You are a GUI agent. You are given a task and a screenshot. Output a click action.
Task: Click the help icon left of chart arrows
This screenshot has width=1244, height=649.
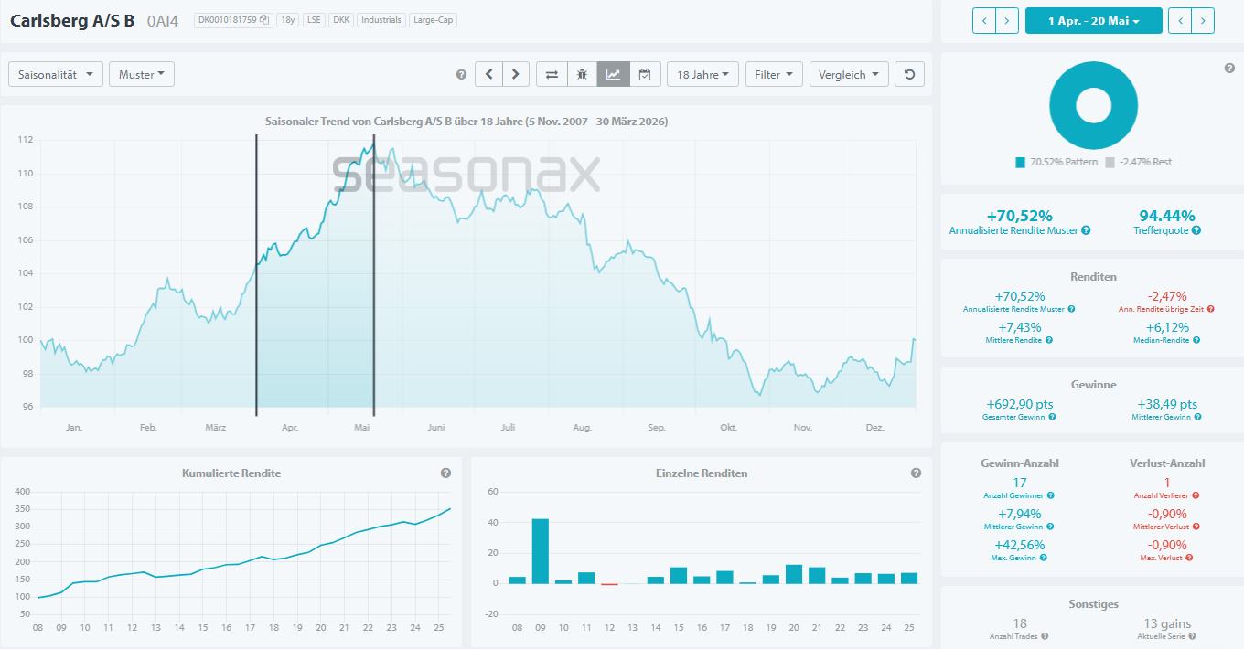click(461, 75)
